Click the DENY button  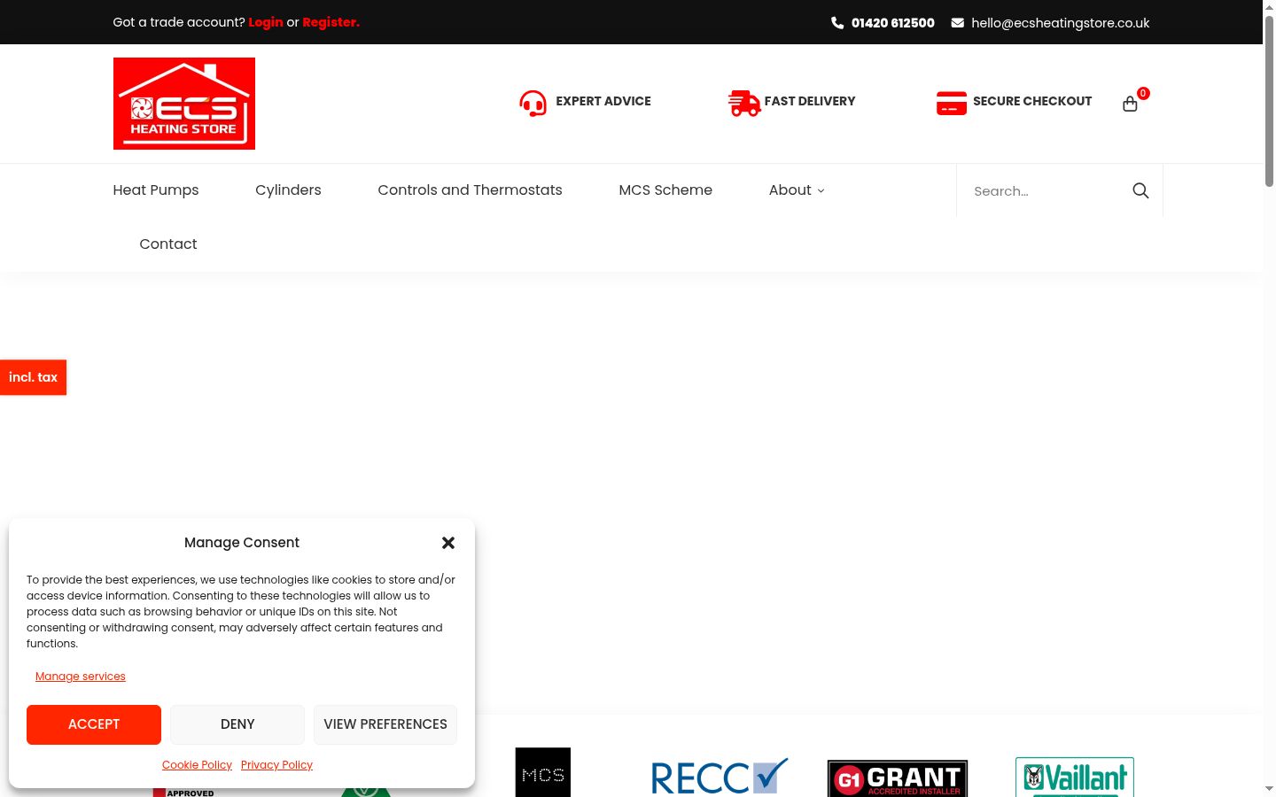click(x=237, y=724)
